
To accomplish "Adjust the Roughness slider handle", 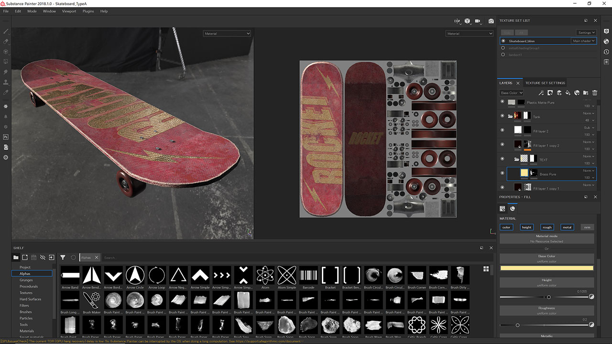I will (x=517, y=325).
